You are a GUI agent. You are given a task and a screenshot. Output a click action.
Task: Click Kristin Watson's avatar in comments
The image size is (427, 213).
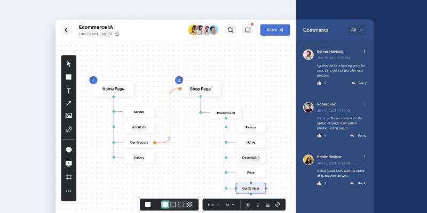click(x=309, y=160)
